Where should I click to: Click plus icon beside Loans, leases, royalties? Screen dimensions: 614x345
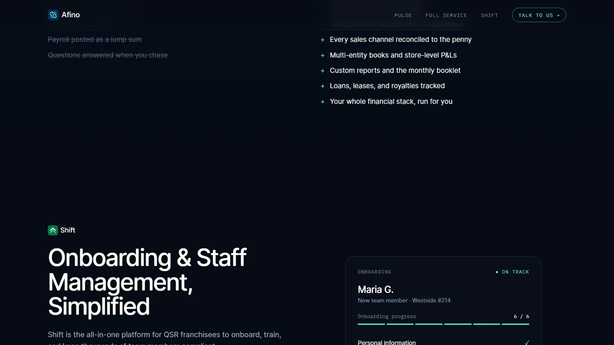(x=323, y=86)
